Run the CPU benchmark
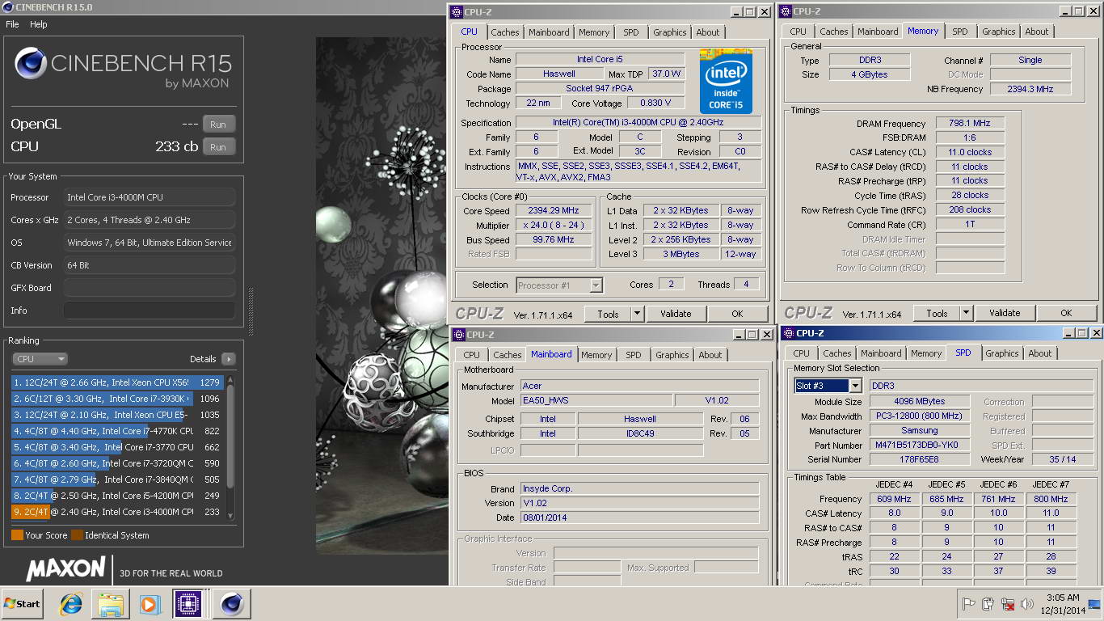1104x621 pixels. click(218, 147)
